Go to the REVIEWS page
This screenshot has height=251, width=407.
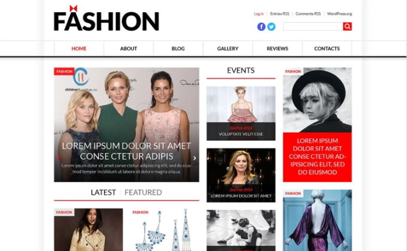(x=277, y=48)
